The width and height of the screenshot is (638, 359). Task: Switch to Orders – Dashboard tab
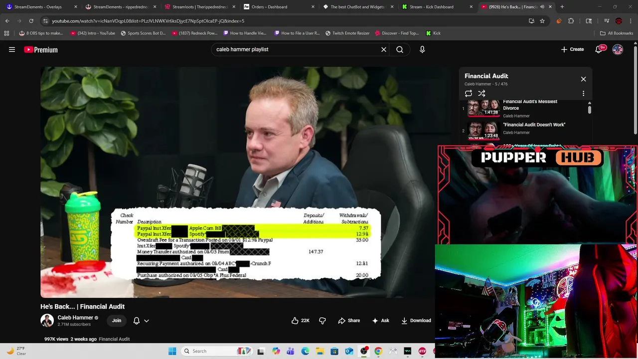(279, 7)
